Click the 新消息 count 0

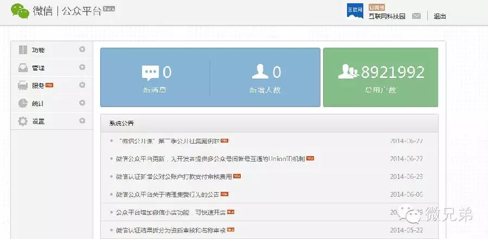(x=167, y=72)
